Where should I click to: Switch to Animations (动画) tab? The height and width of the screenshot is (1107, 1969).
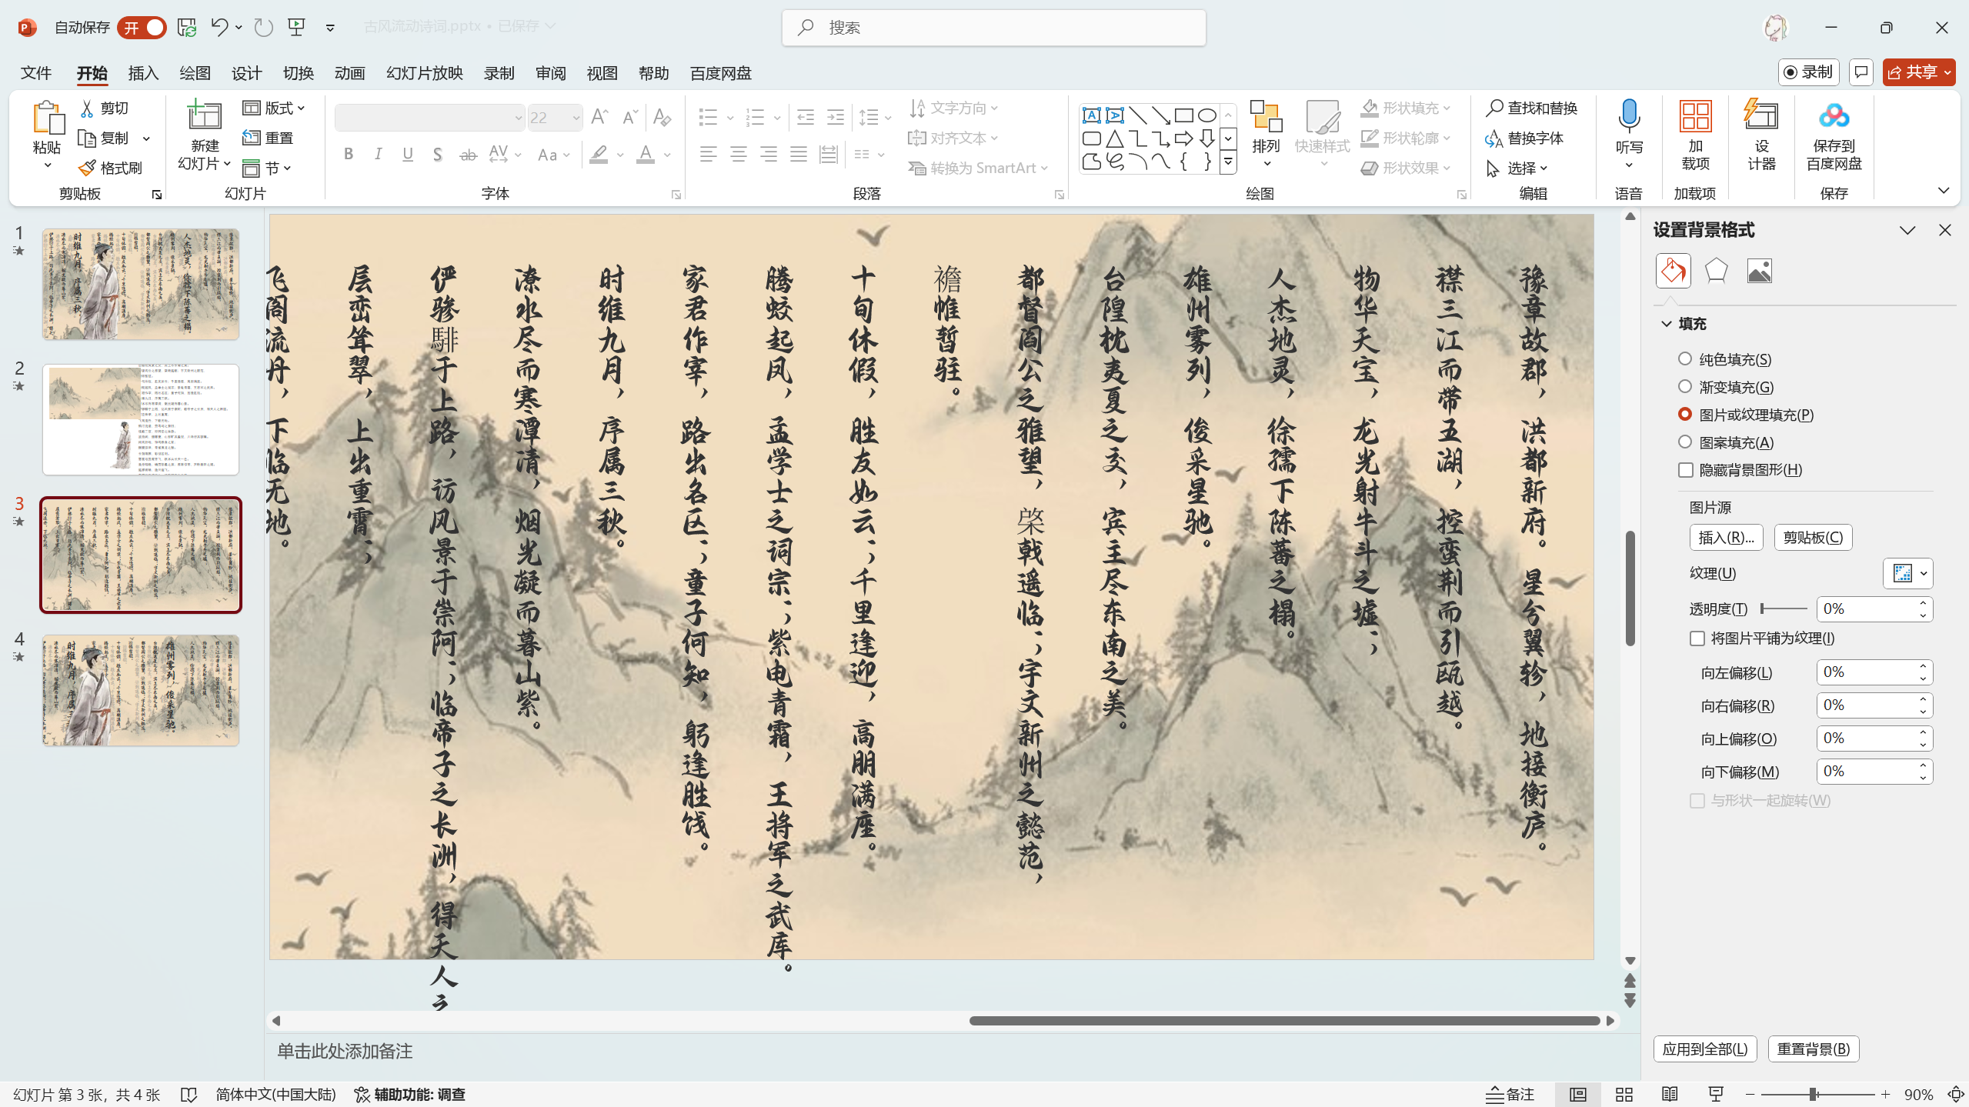point(349,73)
